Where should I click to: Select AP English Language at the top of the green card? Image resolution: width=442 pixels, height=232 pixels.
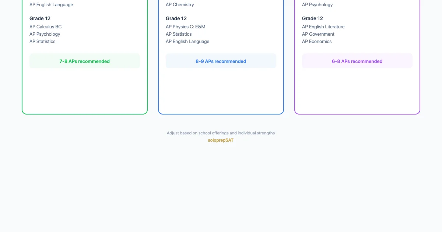click(51, 5)
